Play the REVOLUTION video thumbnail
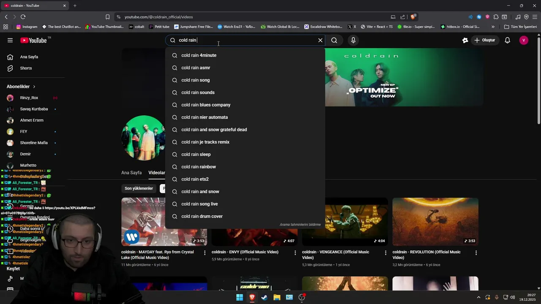 tap(435, 222)
